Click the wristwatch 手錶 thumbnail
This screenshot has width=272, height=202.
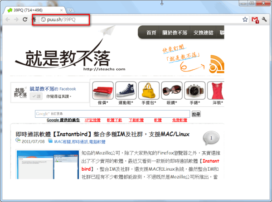194,91
